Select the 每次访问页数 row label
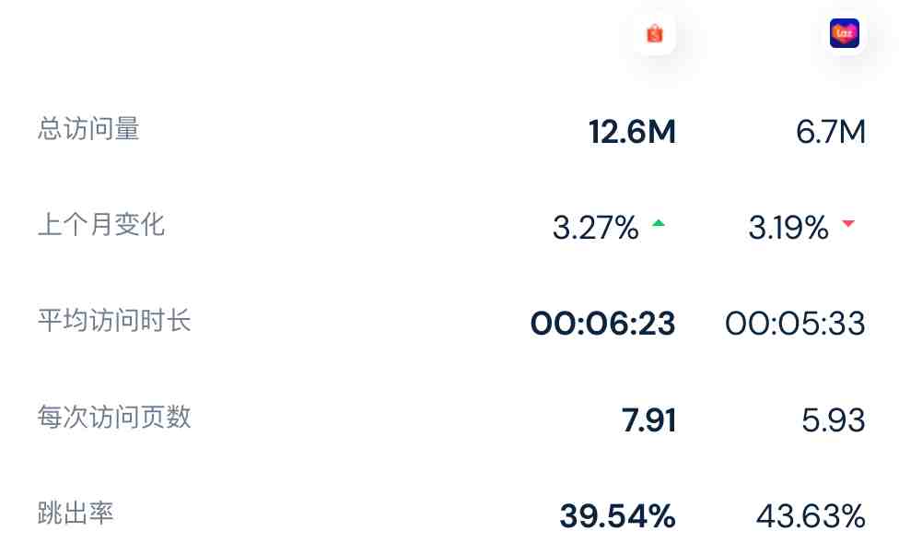The width and height of the screenshot is (899, 555). (114, 417)
